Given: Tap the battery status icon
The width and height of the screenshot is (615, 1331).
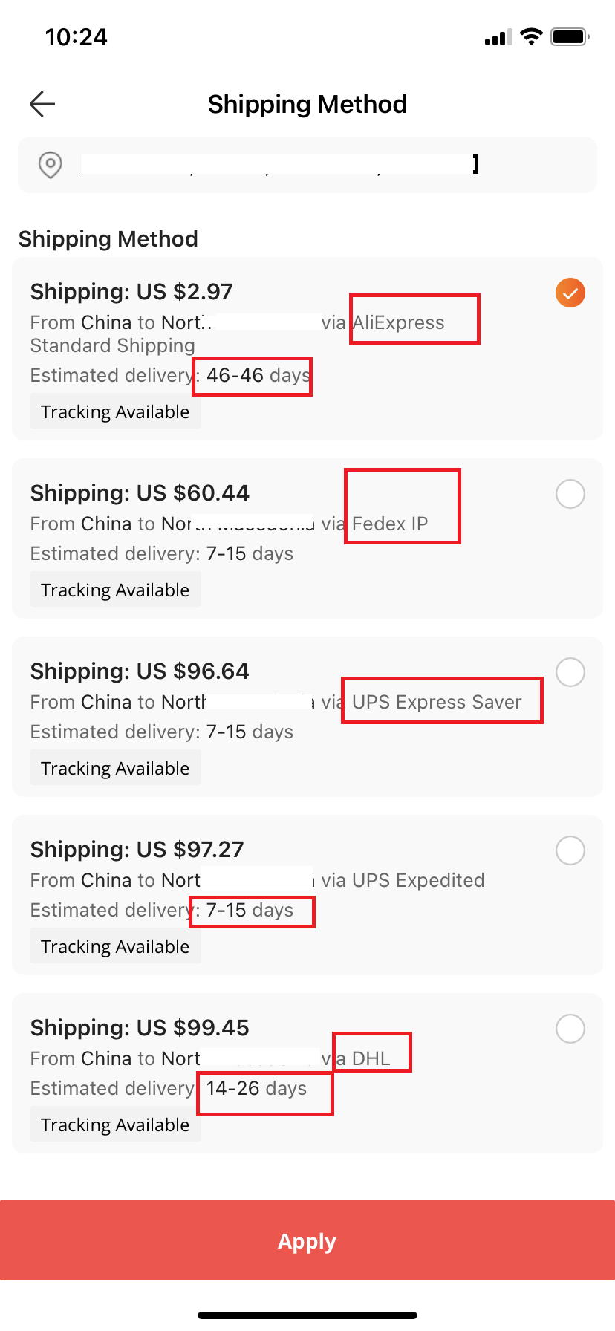Looking at the screenshot, I should [570, 36].
